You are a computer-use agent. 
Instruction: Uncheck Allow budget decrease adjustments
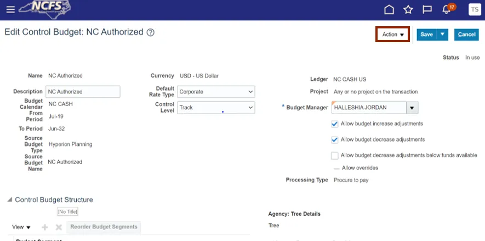coord(335,139)
